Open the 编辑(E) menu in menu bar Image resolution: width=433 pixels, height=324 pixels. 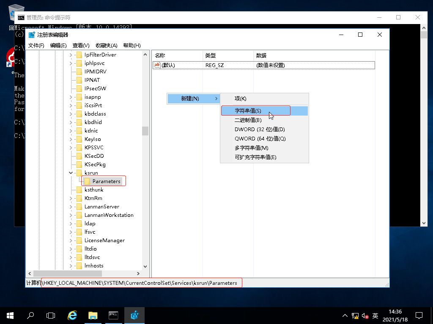[x=58, y=46]
